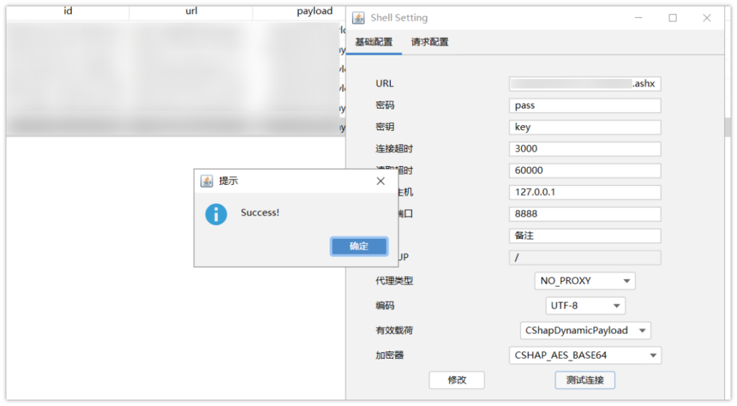The height and width of the screenshot is (406, 737).
Task: Click the 备注 remark field
Action: [584, 236]
